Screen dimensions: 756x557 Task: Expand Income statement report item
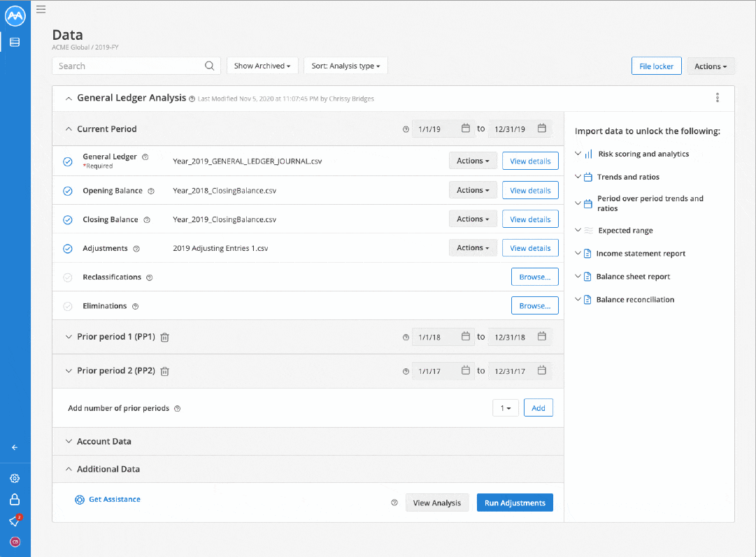coord(578,253)
